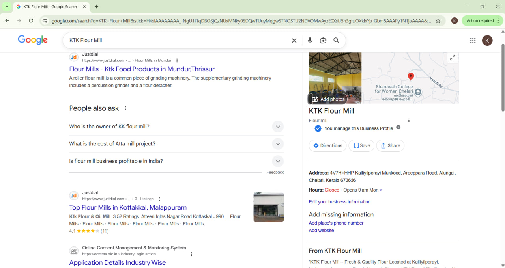Screen dimensions: 505x268
Task: Click the Add photos button
Action: (x=327, y=99)
